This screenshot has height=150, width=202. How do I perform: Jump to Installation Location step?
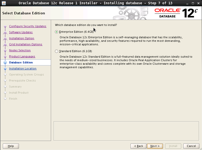[x=23, y=68]
